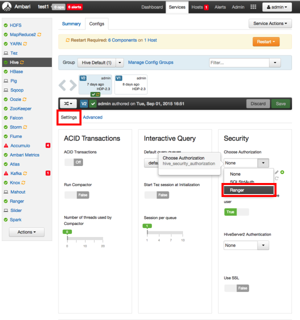Click the Compactor threads slider handle
300x320 pixels.
67,238
